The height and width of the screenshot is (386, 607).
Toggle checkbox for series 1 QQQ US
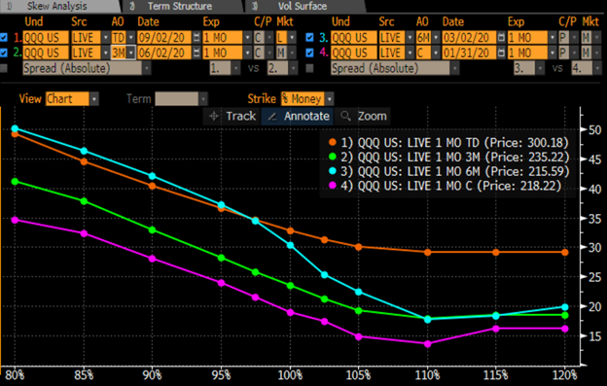point(4,38)
